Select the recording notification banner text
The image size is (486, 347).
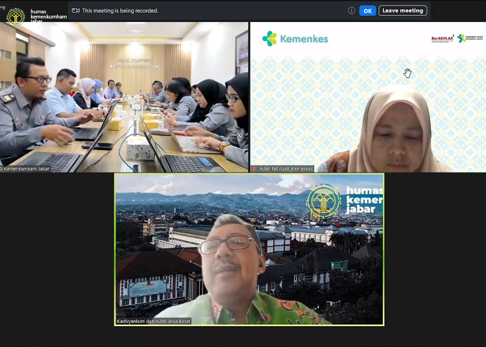tap(119, 10)
